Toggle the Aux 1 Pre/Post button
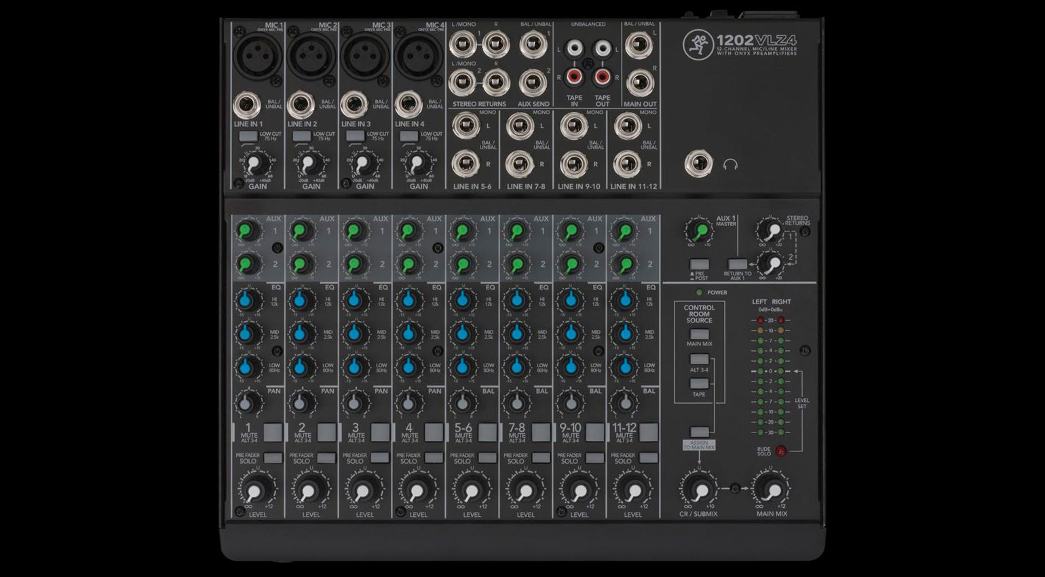The width and height of the screenshot is (1045, 577). pyautogui.click(x=700, y=264)
